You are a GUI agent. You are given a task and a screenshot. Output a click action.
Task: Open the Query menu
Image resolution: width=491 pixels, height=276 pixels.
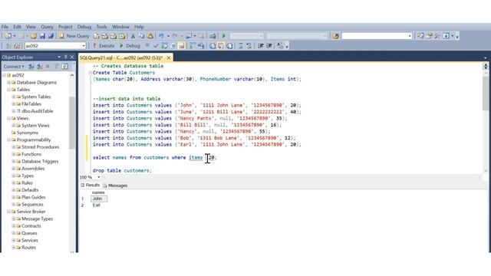[x=47, y=27]
